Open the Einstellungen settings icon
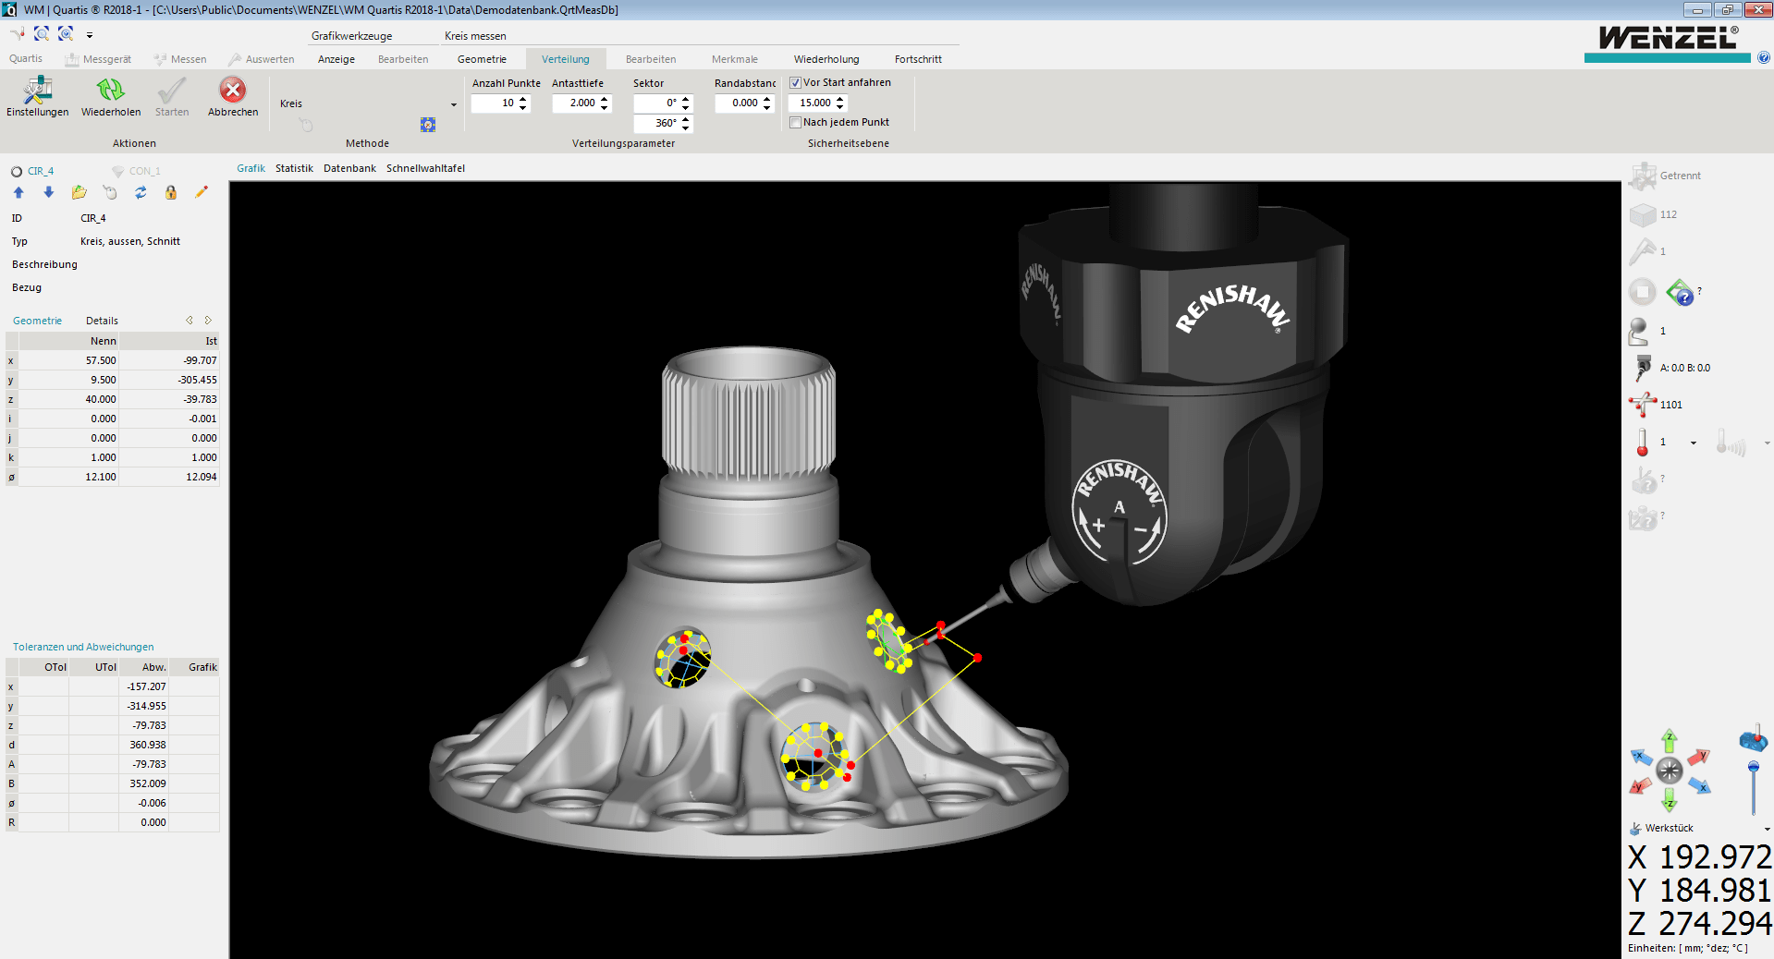Screen dimensions: 1774x959 pyautogui.click(x=37, y=91)
